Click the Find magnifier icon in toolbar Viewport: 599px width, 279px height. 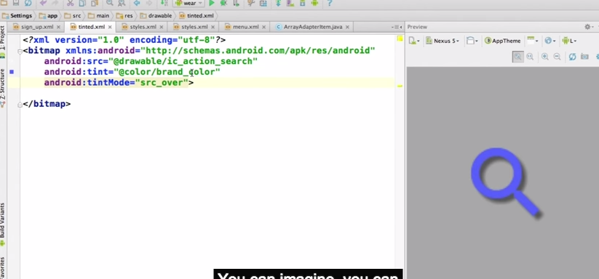pyautogui.click(x=110, y=3)
